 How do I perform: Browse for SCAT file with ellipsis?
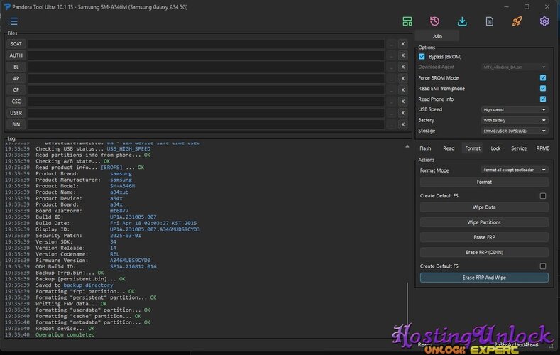point(391,44)
